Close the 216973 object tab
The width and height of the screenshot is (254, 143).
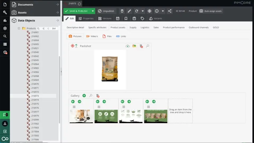pos(79,3)
